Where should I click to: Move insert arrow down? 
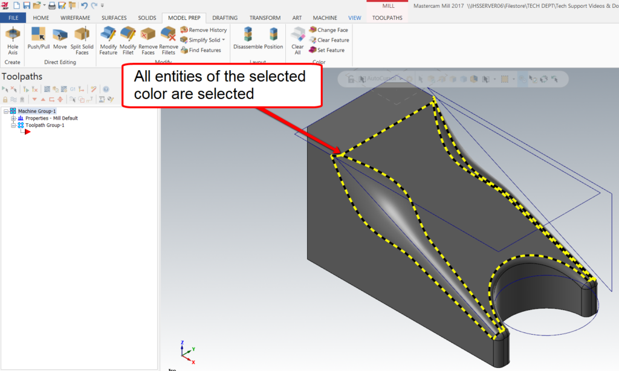click(x=34, y=100)
